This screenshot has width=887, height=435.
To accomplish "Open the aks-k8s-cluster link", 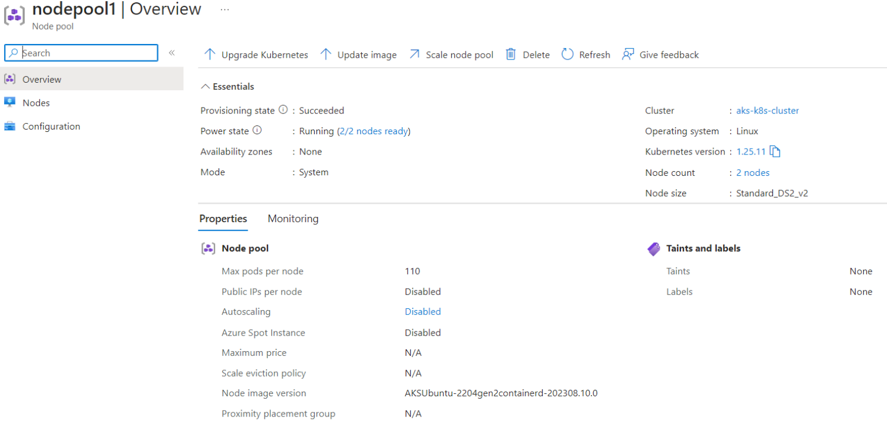I will [x=767, y=110].
